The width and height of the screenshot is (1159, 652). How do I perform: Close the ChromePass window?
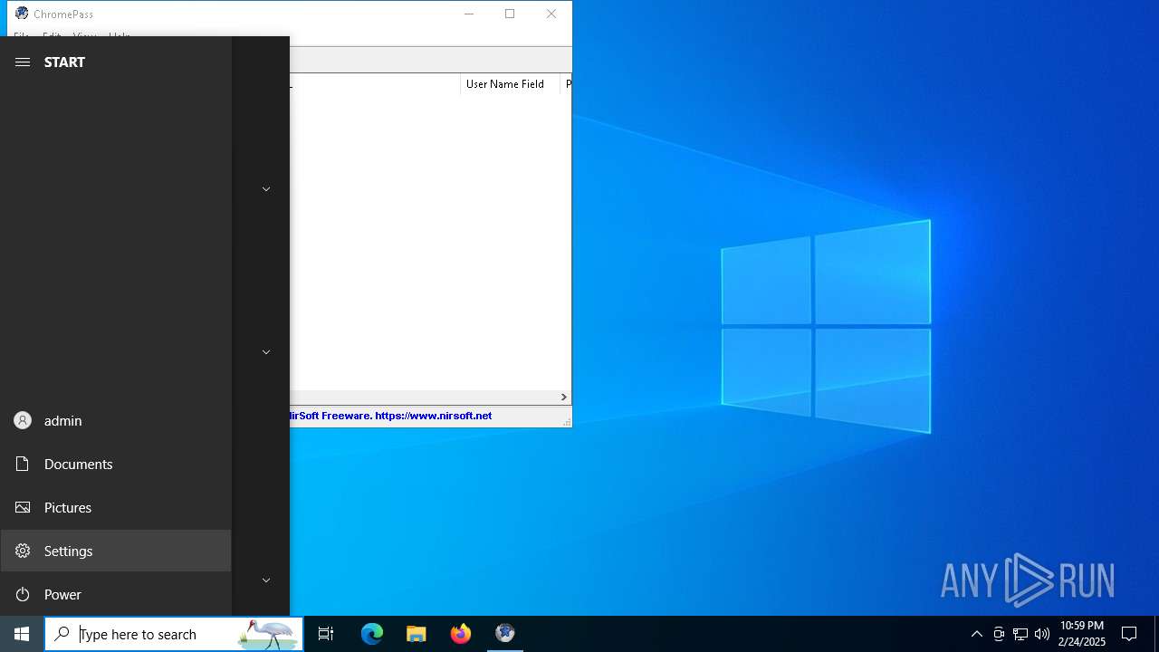click(x=551, y=14)
